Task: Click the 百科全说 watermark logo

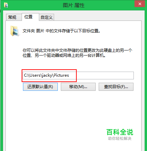Action: pyautogui.click(x=120, y=132)
